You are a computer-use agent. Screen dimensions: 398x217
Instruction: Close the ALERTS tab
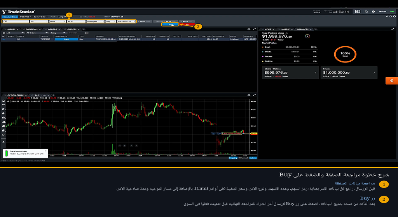click(x=18, y=29)
